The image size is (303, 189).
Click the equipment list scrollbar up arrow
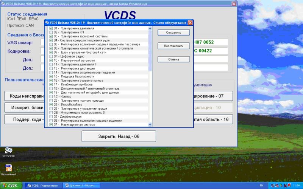click(150, 28)
